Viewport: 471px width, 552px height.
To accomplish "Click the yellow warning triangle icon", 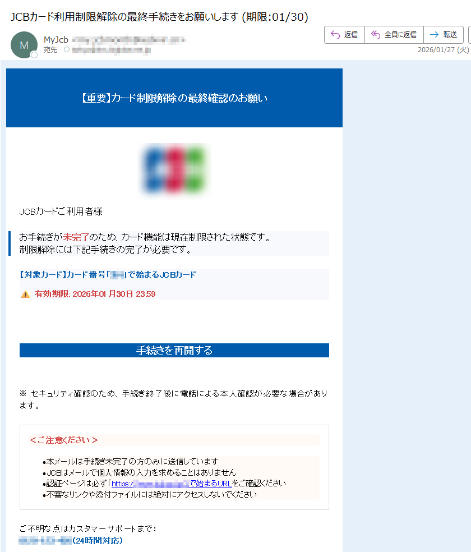I will coord(25,294).
